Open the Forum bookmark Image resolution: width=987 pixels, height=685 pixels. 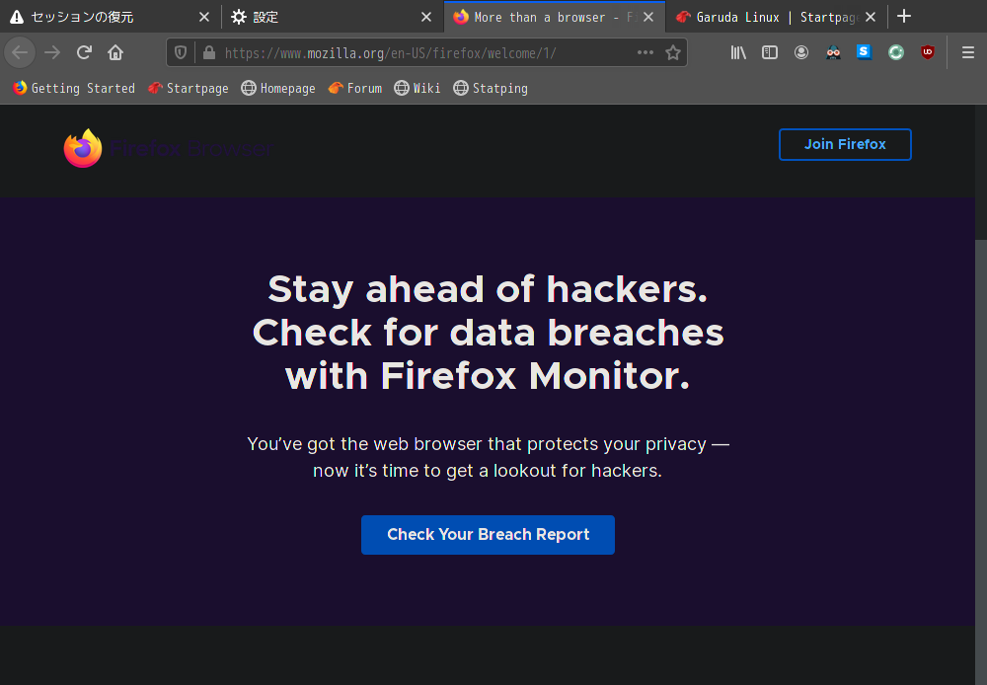tap(355, 88)
